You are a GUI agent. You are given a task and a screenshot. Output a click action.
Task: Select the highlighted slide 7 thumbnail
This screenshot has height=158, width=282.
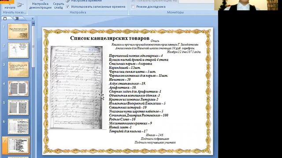click(18, 145)
